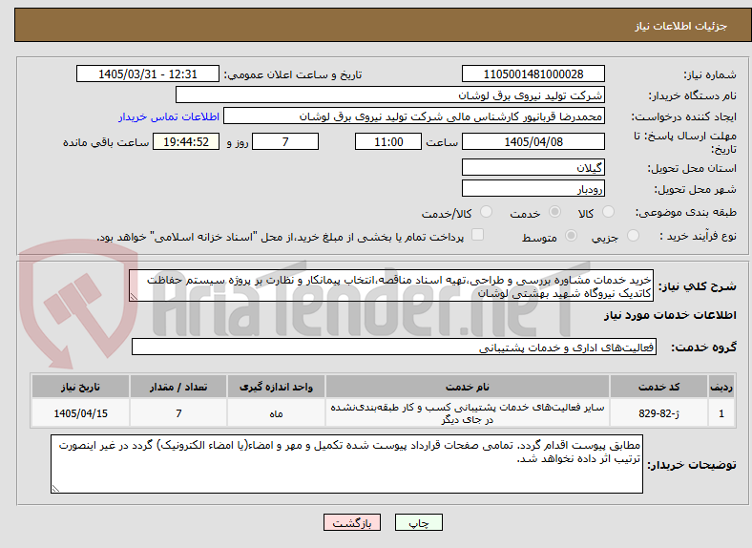Viewport: 752px width, 548px height.
Task: Click the چاپ print button
Action: click(x=418, y=522)
